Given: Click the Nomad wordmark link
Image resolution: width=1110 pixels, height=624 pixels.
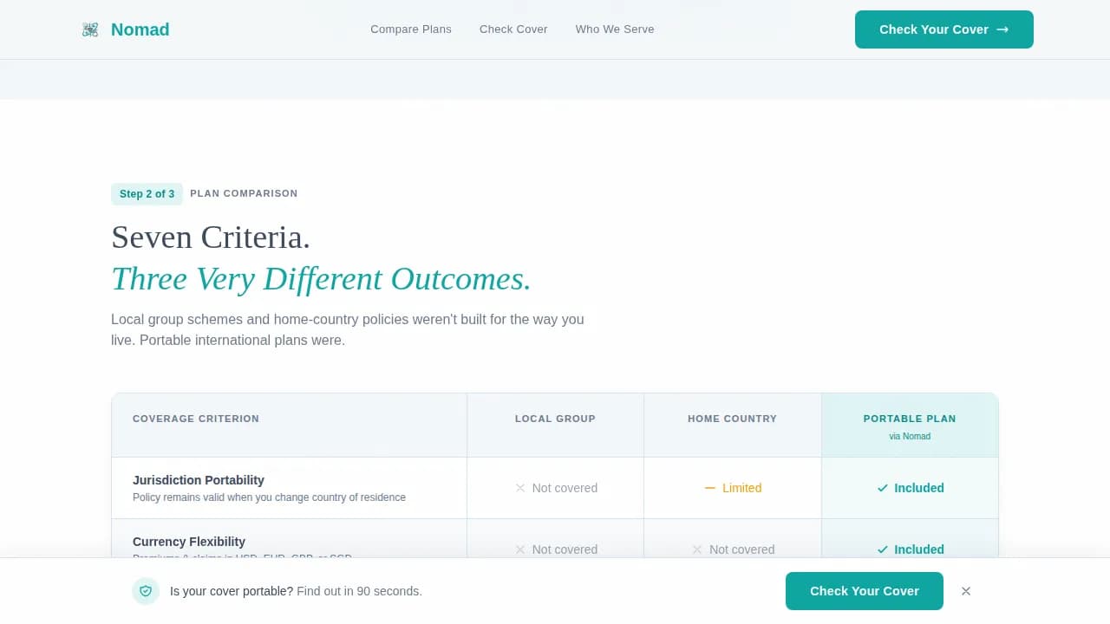Looking at the screenshot, I should [140, 29].
